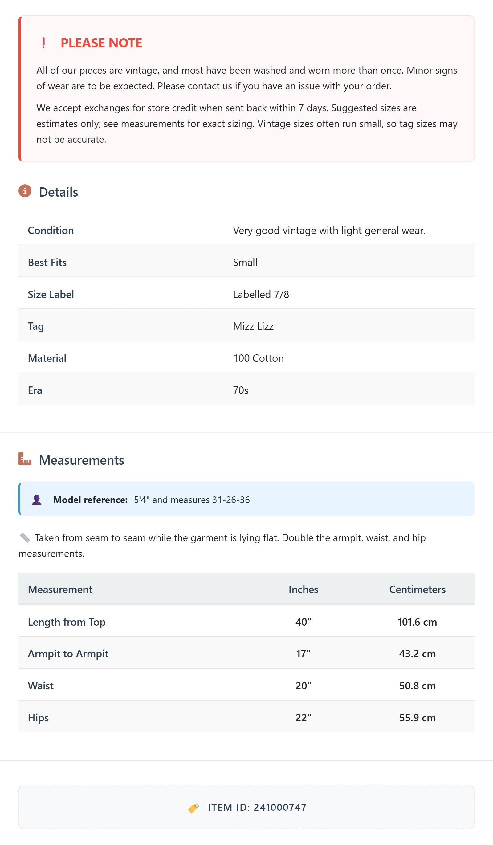Viewport: 493px width, 845px height.
Task: Click the red exclamation mark icon
Action: click(x=43, y=43)
